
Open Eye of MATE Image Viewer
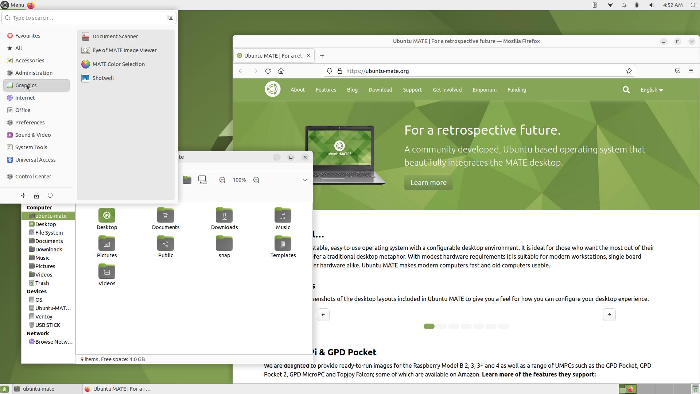[x=125, y=50]
